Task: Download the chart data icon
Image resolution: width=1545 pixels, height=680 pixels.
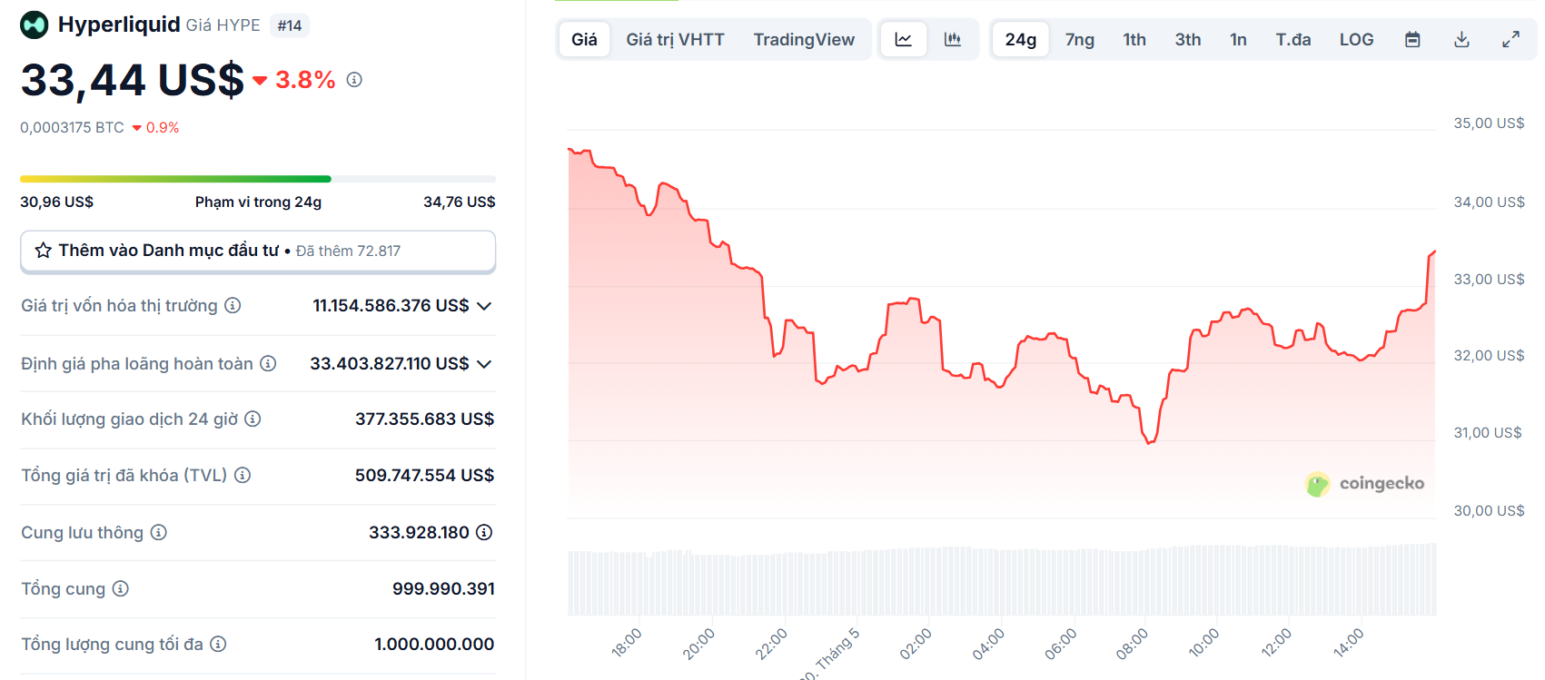Action: pos(1461,39)
